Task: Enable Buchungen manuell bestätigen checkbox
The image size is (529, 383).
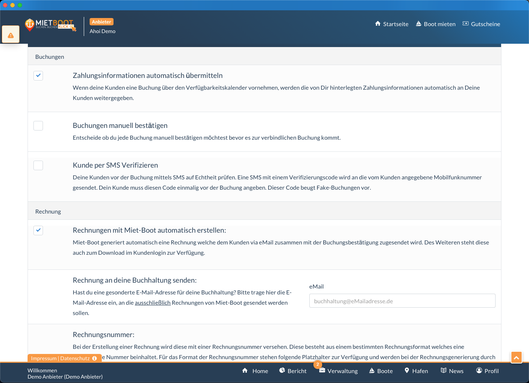Action: point(38,126)
